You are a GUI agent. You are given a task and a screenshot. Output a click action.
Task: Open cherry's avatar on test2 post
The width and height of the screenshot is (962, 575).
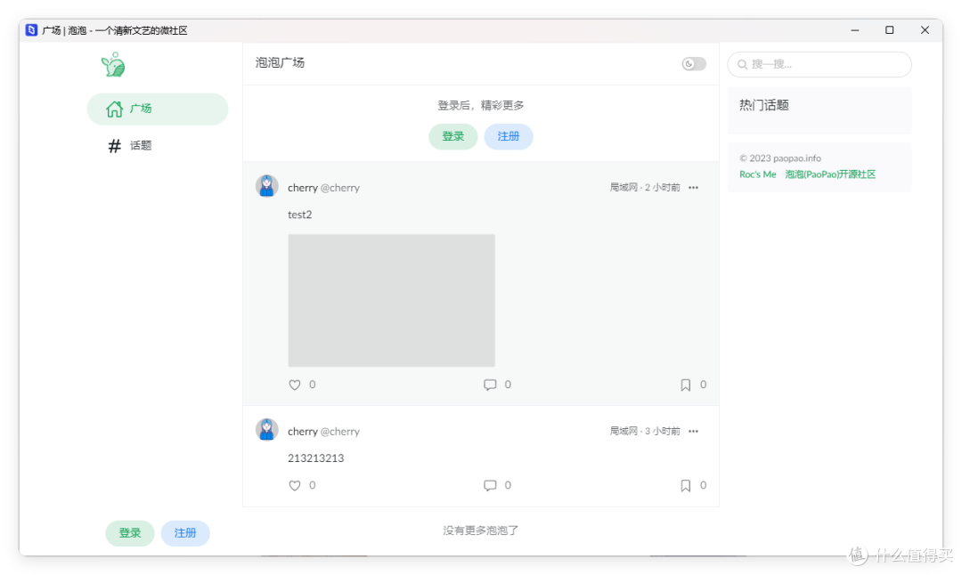point(267,186)
